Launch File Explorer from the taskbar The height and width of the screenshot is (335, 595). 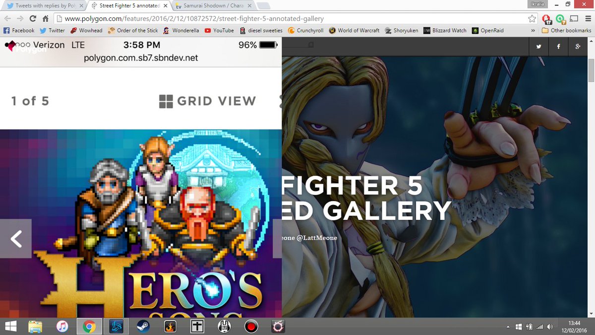(x=35, y=326)
